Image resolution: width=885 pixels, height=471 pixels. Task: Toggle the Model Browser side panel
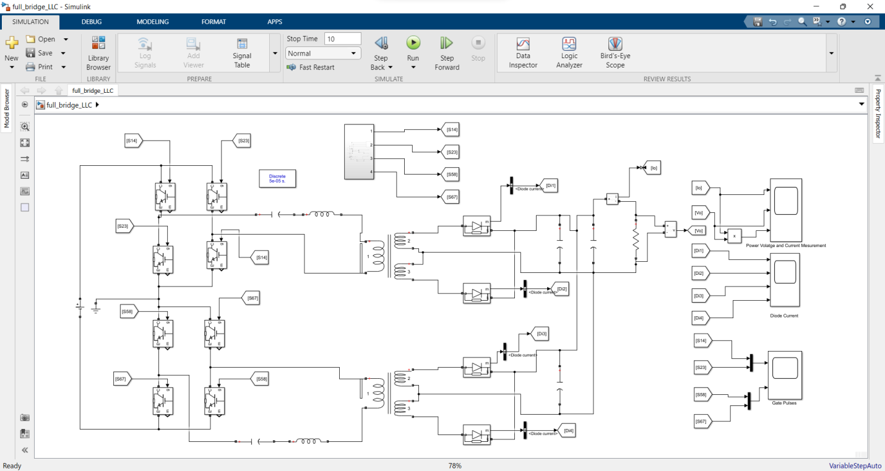point(7,108)
